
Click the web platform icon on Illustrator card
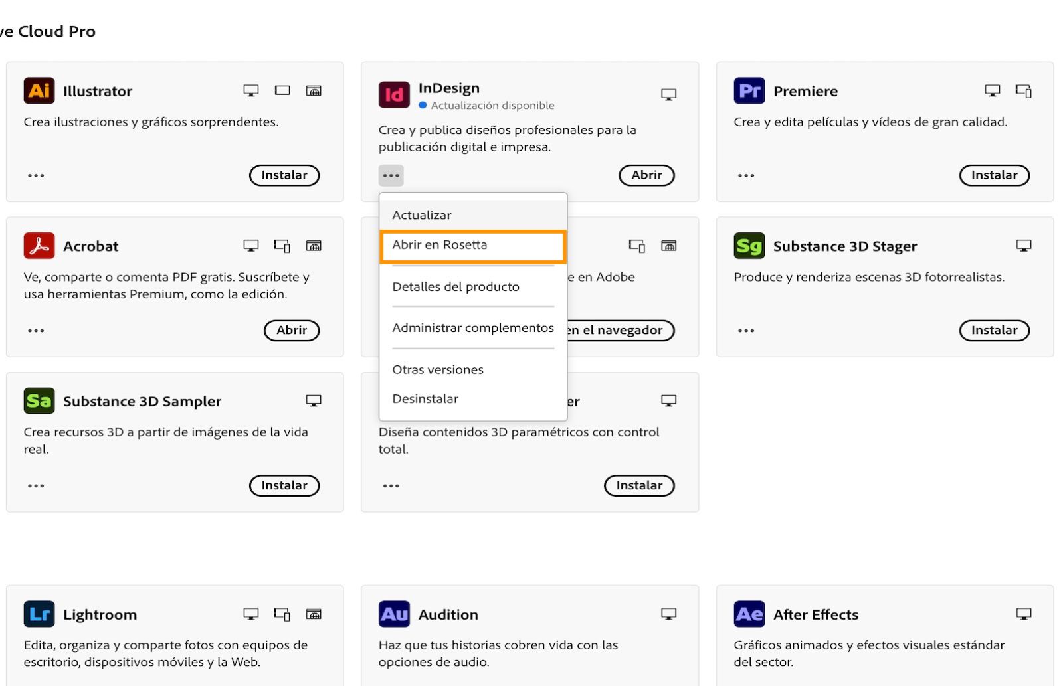[x=314, y=90]
